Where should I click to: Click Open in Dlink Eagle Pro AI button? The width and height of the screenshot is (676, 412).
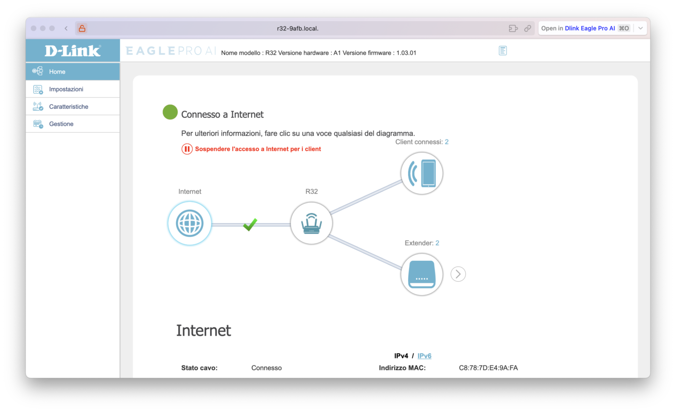585,28
